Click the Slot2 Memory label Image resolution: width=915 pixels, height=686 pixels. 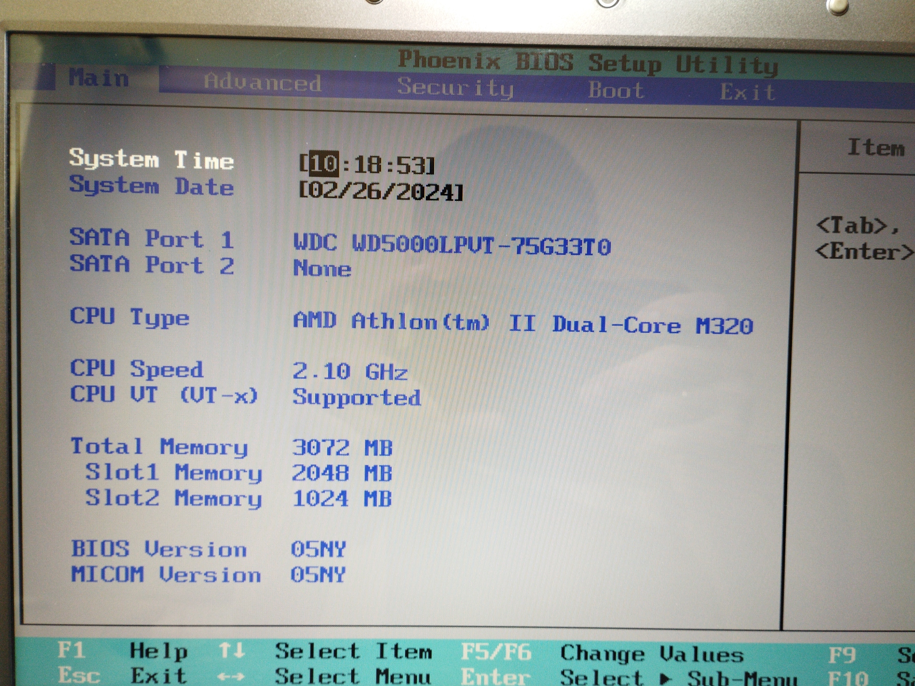173,498
